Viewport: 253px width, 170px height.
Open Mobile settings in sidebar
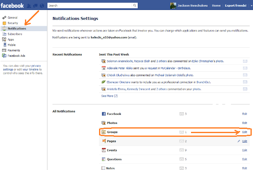point(12,45)
